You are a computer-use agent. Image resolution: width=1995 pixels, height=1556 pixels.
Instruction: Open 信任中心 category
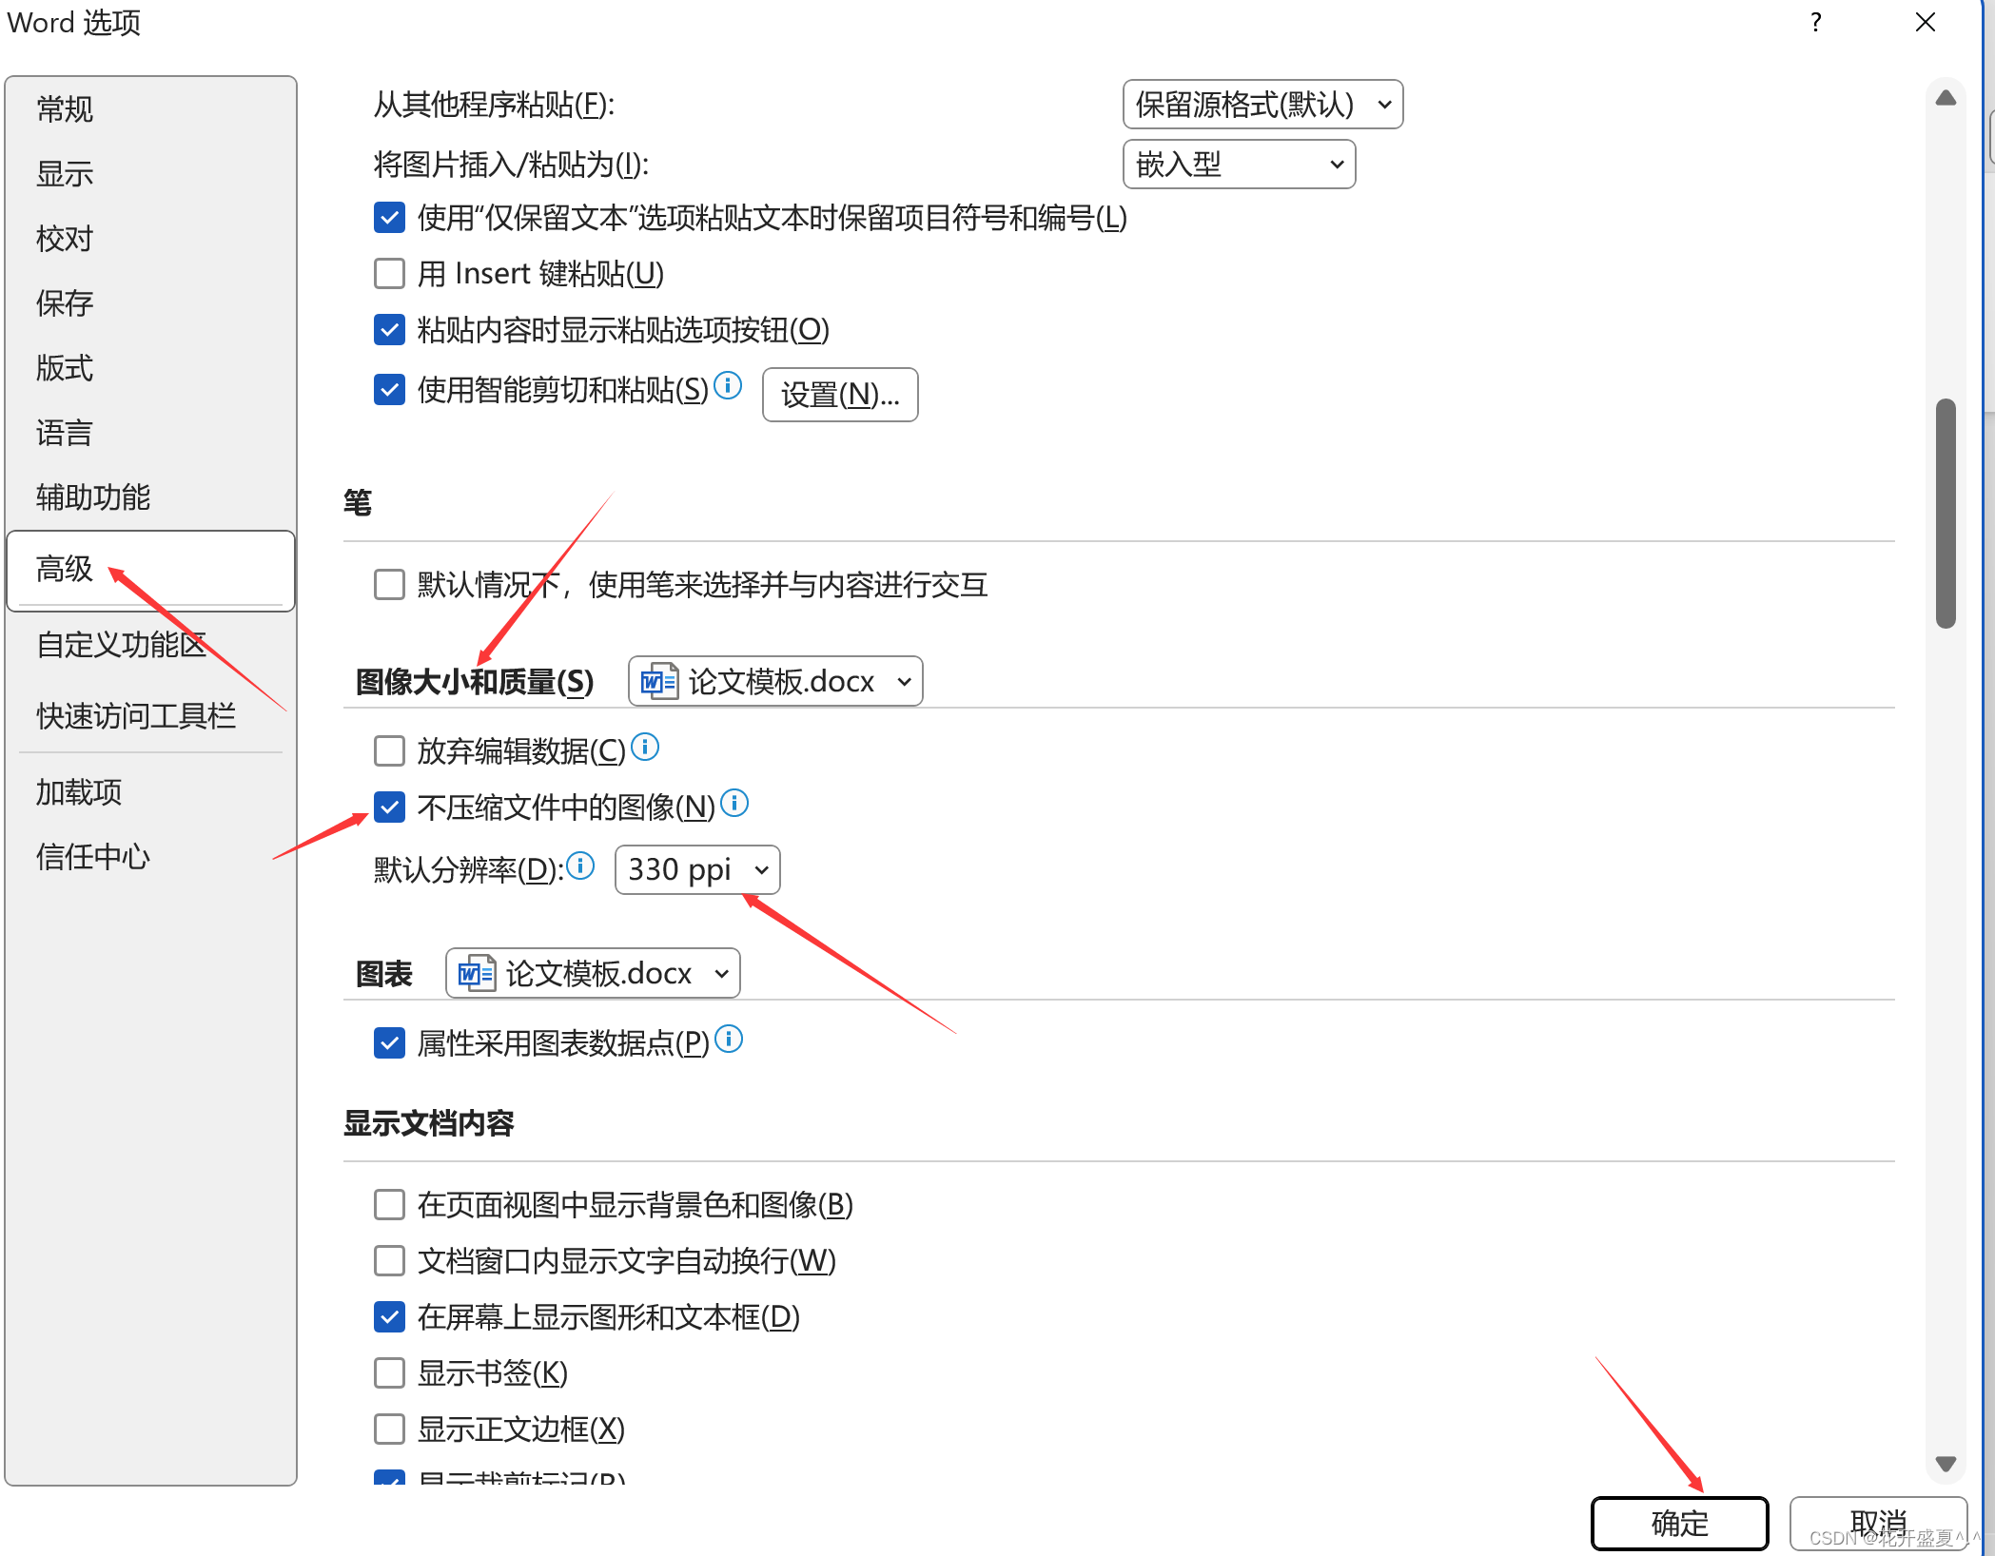92,856
